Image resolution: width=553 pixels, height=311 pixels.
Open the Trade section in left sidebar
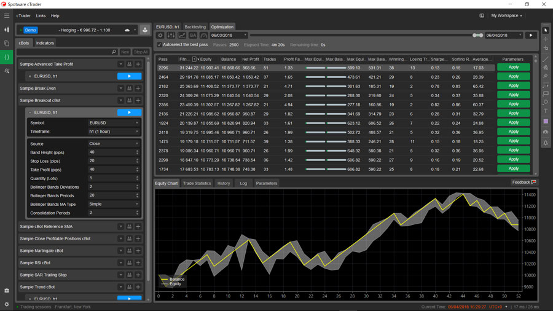point(7,30)
